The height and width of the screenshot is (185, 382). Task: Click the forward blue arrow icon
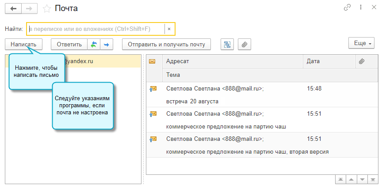tap(107, 44)
